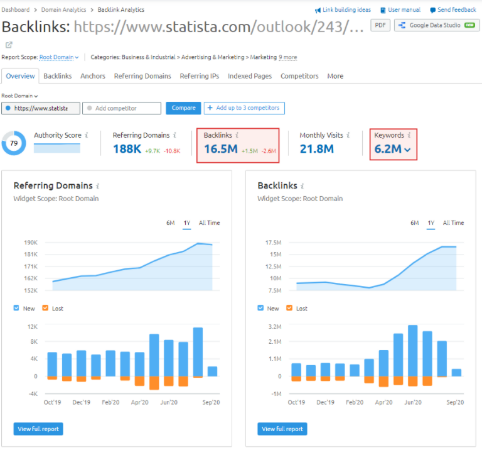This screenshot has height=450, width=482.
Task: Open the external link icon below the title
Action: coord(9,45)
